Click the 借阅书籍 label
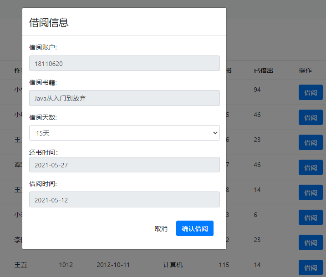 [x=43, y=82]
